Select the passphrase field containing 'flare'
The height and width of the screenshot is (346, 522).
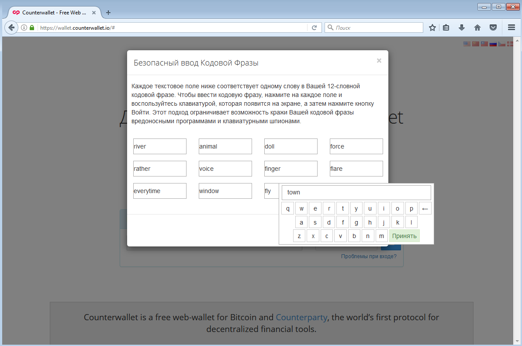[x=356, y=169]
